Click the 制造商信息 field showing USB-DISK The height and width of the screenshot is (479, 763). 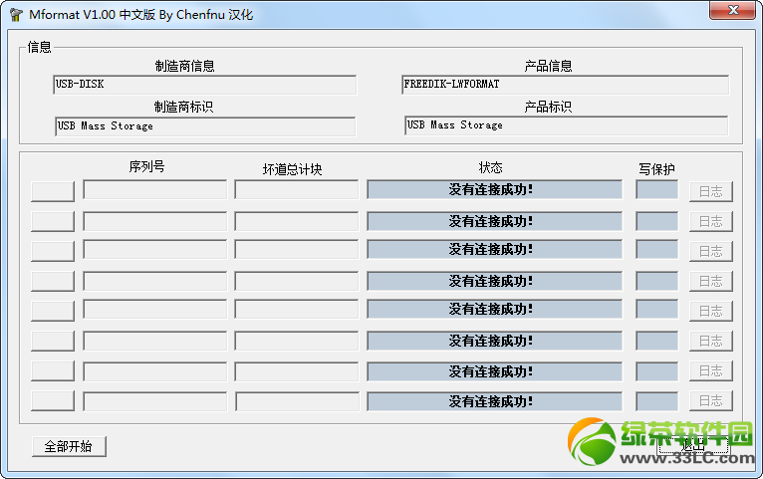tap(204, 85)
